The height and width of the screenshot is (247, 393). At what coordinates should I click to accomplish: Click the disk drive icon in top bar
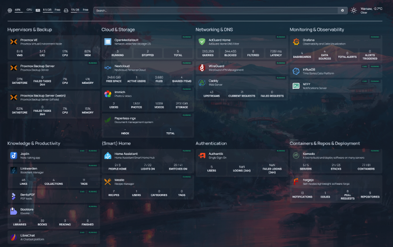[x=66, y=10]
